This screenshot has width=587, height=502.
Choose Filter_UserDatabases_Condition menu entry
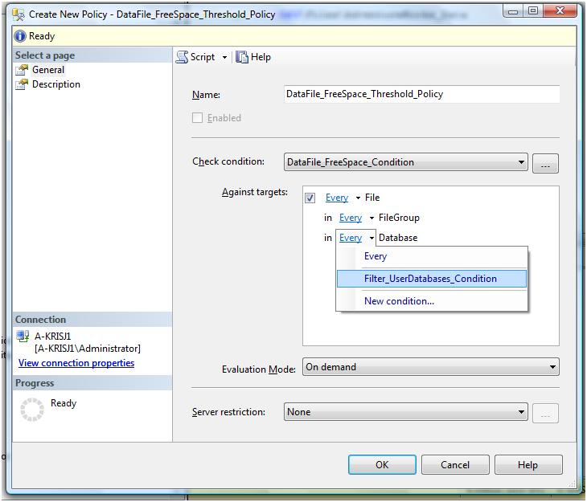432,279
